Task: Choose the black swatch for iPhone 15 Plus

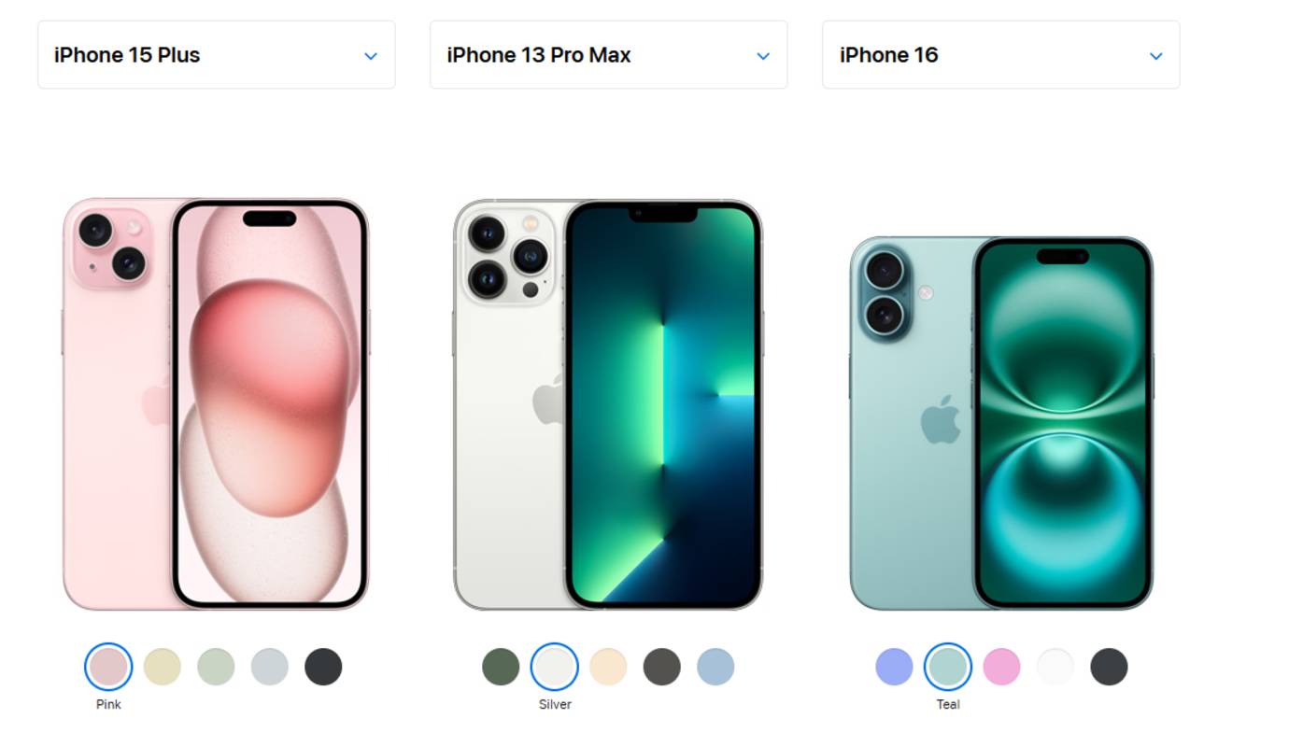Action: click(323, 667)
